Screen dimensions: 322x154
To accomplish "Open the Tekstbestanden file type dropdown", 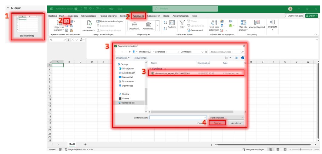I will coord(226,118).
